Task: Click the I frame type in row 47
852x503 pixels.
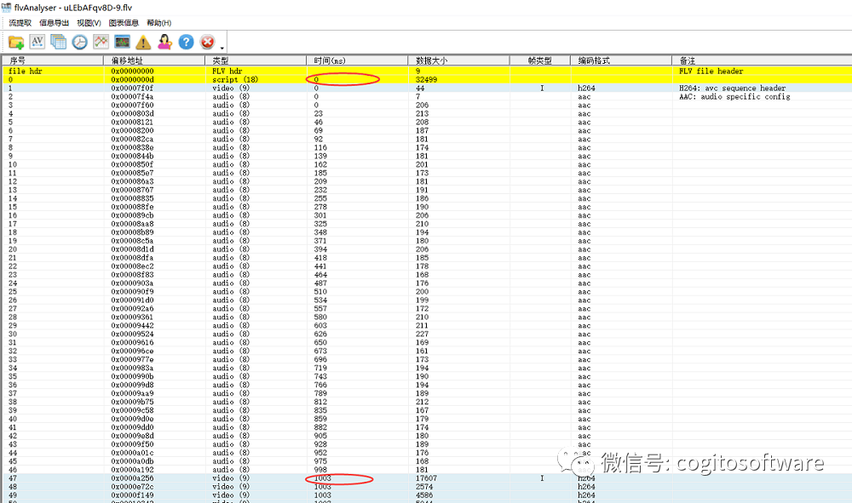Action: (x=542, y=478)
